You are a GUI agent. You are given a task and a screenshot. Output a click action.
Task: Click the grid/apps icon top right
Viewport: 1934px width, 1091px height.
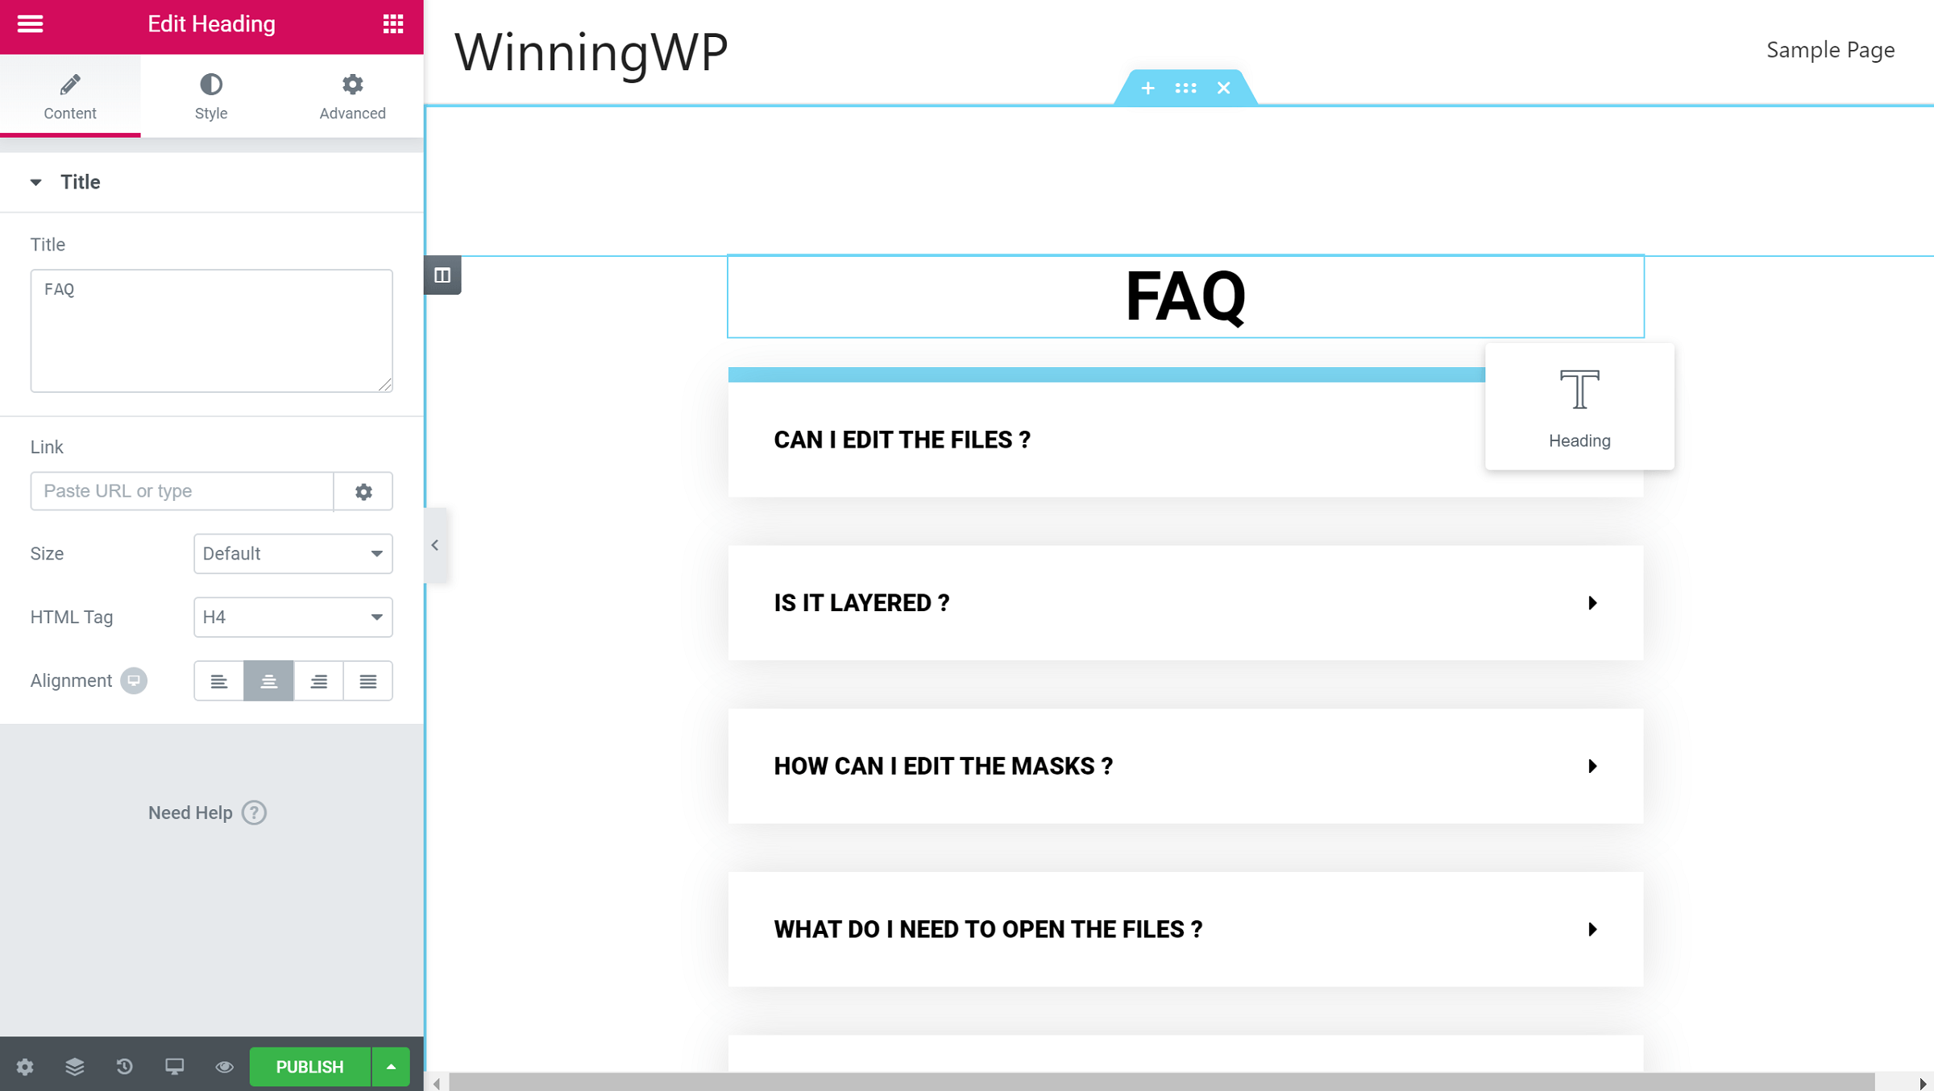[392, 23]
